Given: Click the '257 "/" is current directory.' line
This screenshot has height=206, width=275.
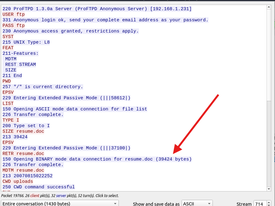Looking at the screenshot, I should (x=43, y=87).
